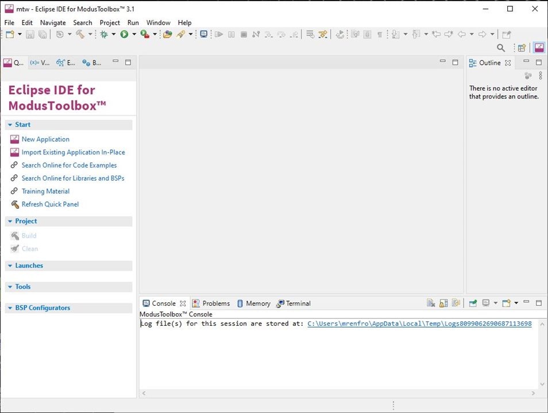Click the Build hammer icon in the main toolbar

80,34
